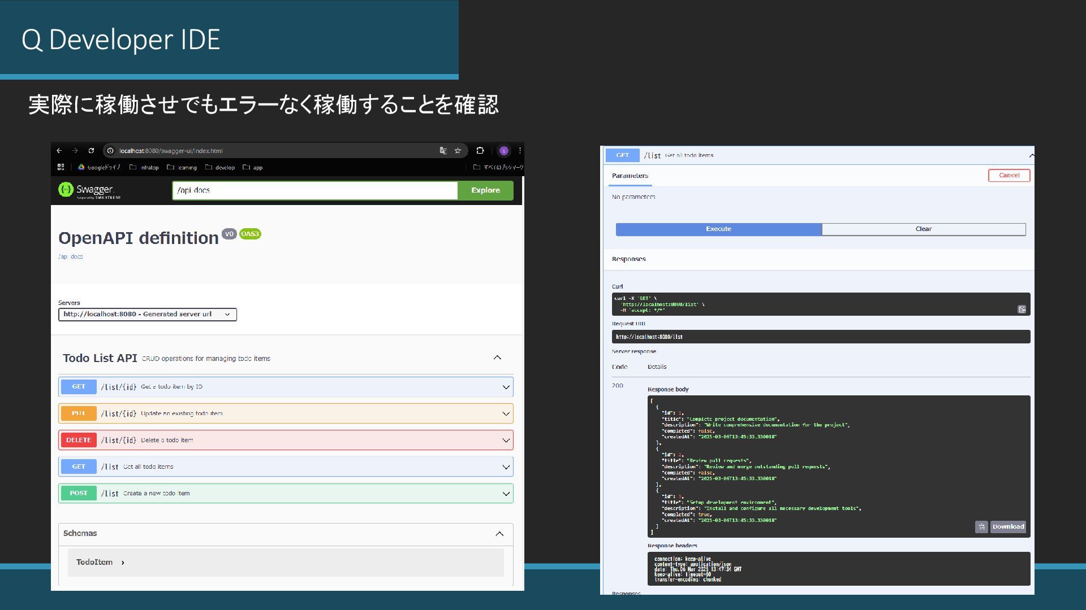Bookmark page with the star icon

(458, 151)
